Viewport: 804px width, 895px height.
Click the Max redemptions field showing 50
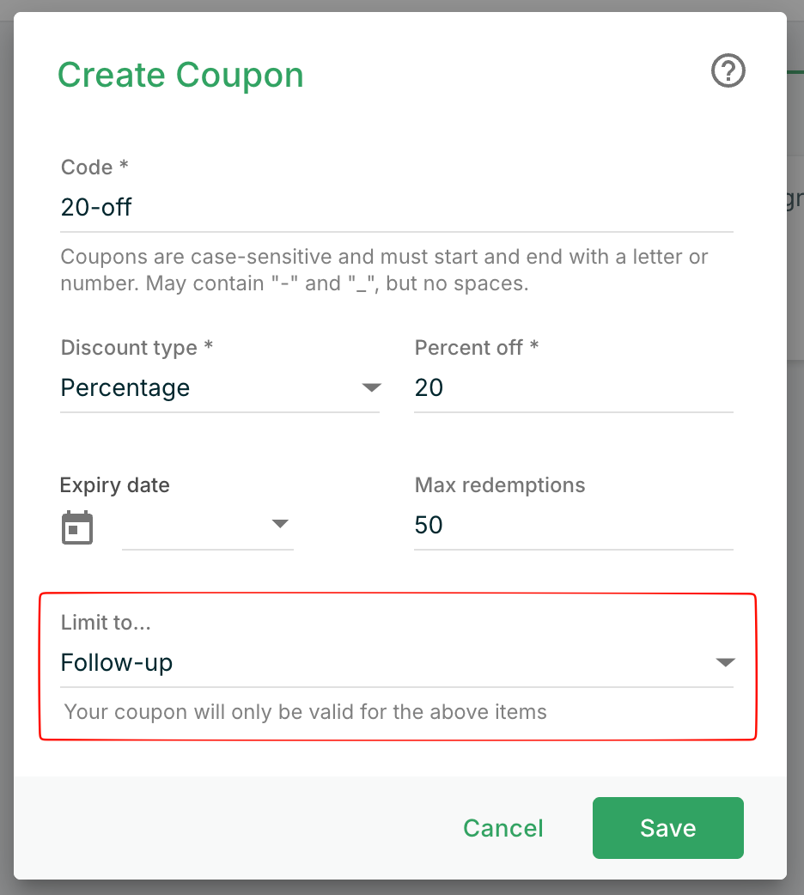(515, 525)
